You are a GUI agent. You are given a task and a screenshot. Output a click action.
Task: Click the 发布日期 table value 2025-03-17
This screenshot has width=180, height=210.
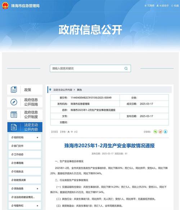click(147, 116)
